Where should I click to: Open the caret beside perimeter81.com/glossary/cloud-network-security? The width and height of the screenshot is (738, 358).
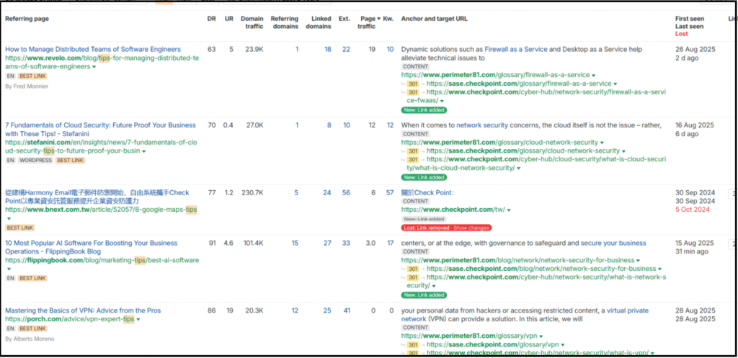coord(602,143)
